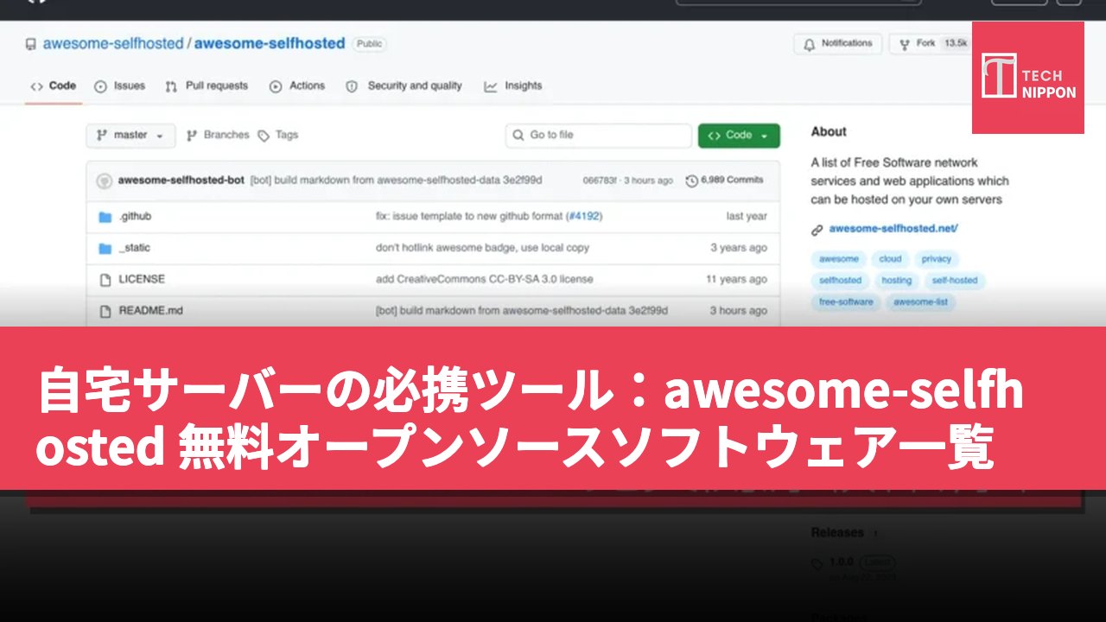Select the 'awesome-list' topic tag

coord(920,302)
